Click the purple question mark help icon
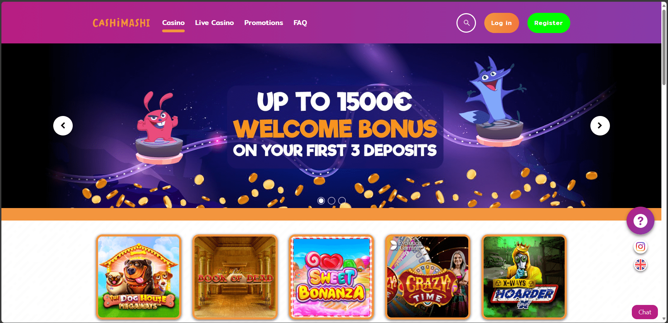This screenshot has height=323, width=668. [x=640, y=221]
